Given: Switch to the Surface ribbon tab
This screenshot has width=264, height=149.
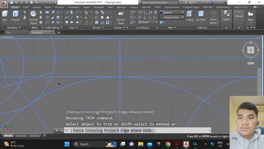Looking at the screenshot, I should point(37,7).
